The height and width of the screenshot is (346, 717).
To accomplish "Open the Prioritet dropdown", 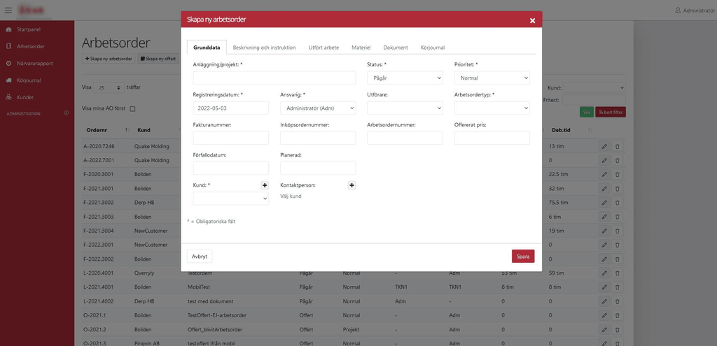I will coord(492,78).
